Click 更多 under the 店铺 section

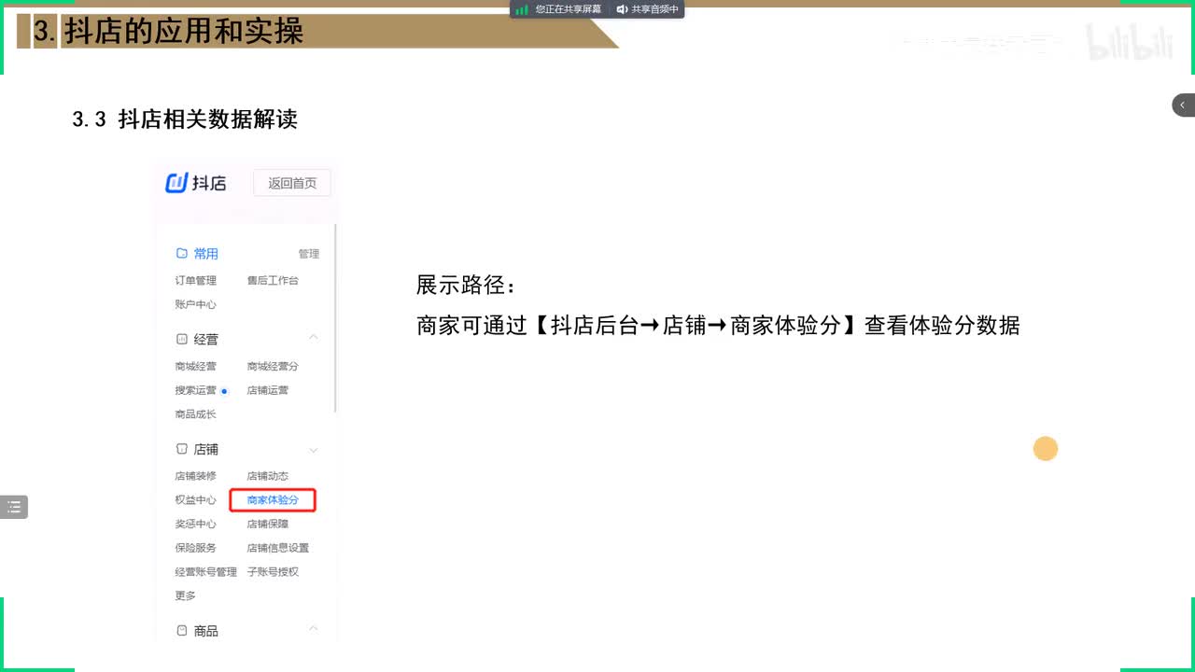click(185, 595)
